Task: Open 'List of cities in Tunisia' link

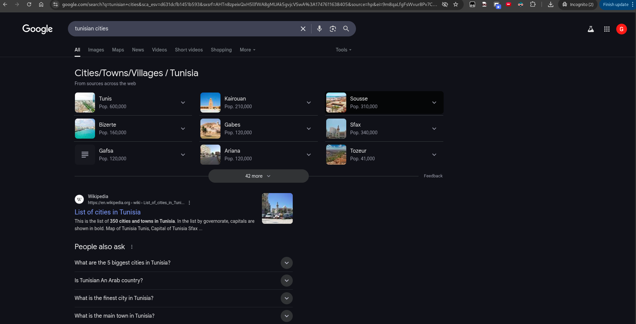Action: pyautogui.click(x=107, y=212)
